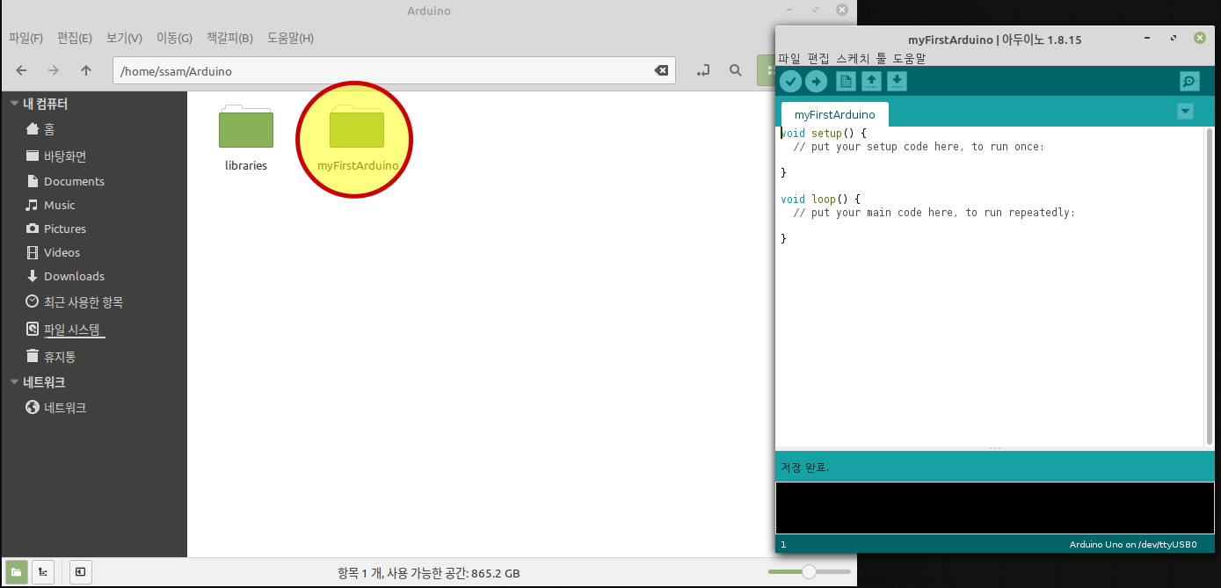Viewport: 1221px width, 588px height.
Task: Open the 스케치 menu in Arduino IDE
Action: pos(853,59)
